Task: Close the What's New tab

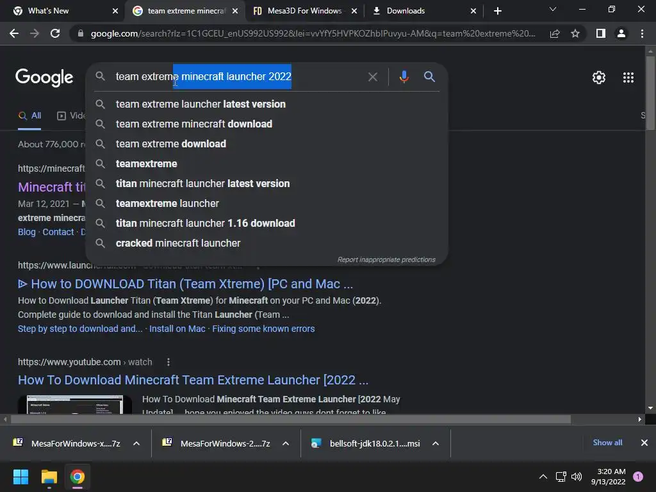Action: pyautogui.click(x=115, y=11)
